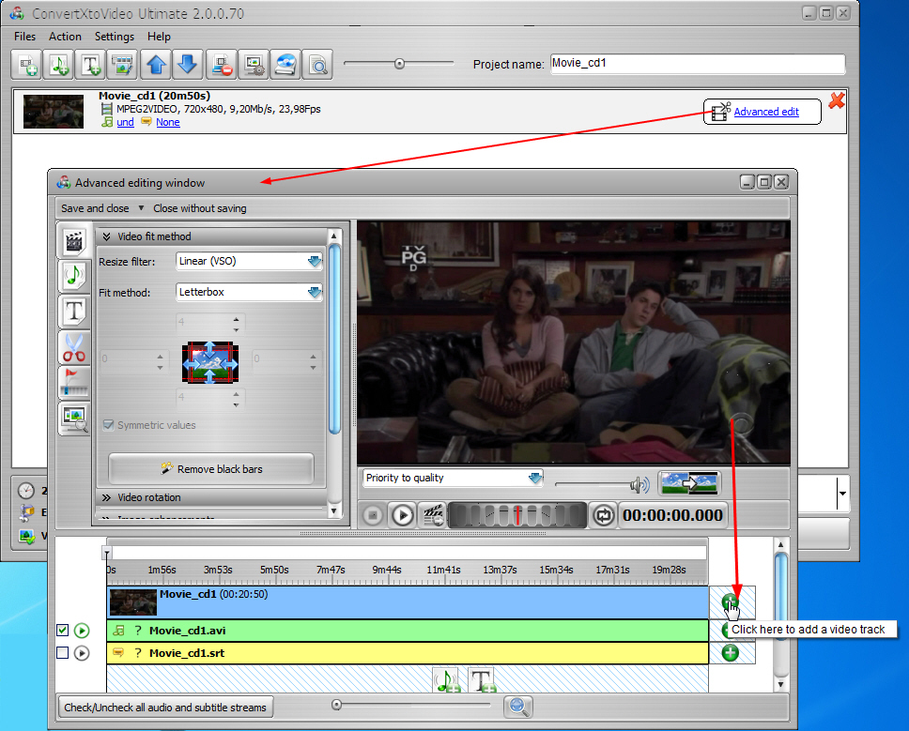Click the und audio track link
The image size is (909, 731).
[x=125, y=122]
